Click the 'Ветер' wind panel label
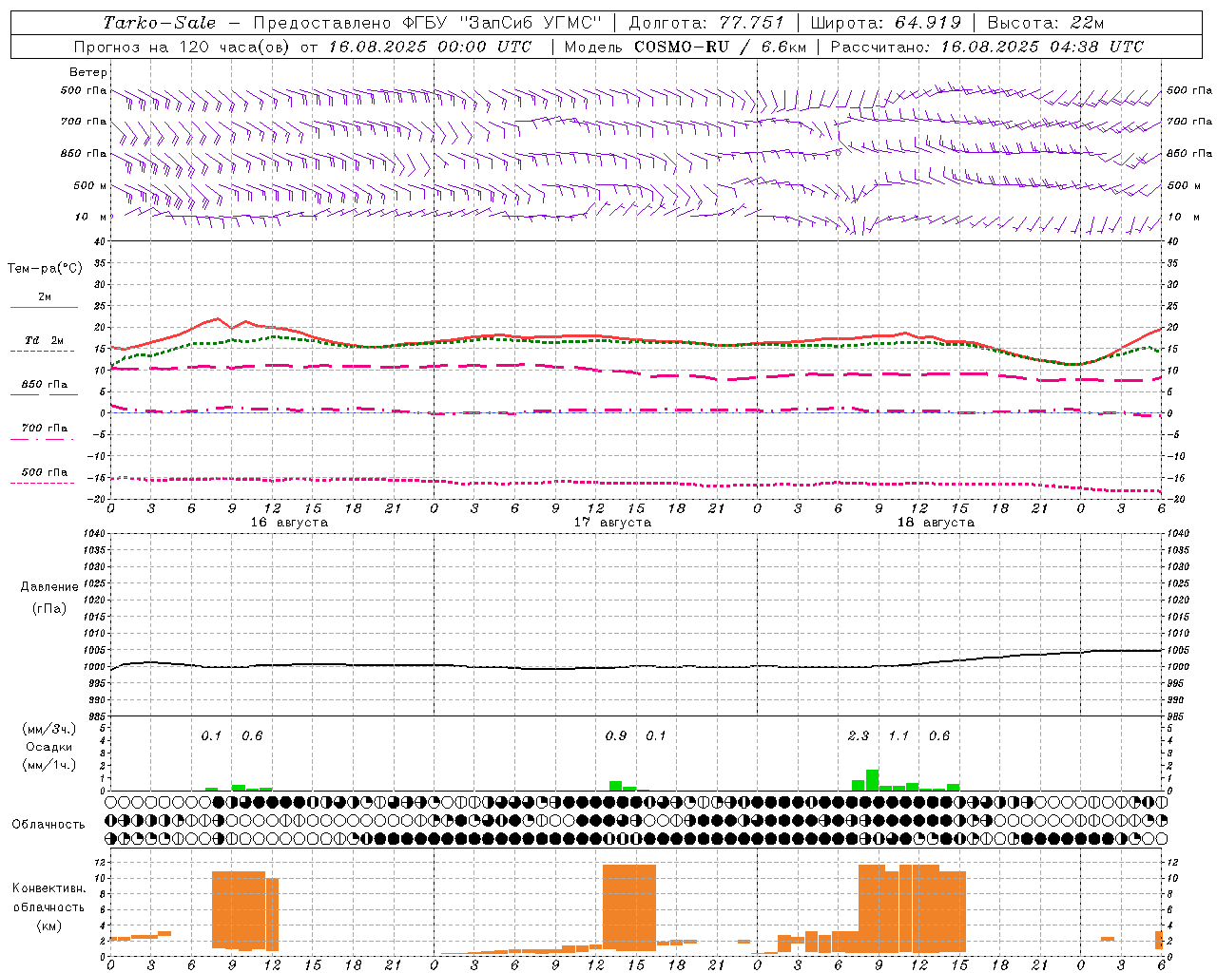 [x=87, y=72]
